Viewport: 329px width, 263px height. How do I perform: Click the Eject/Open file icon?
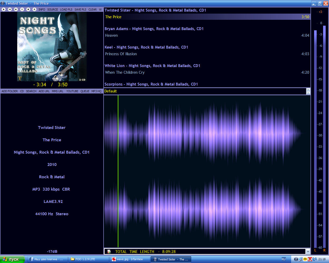(35, 10)
